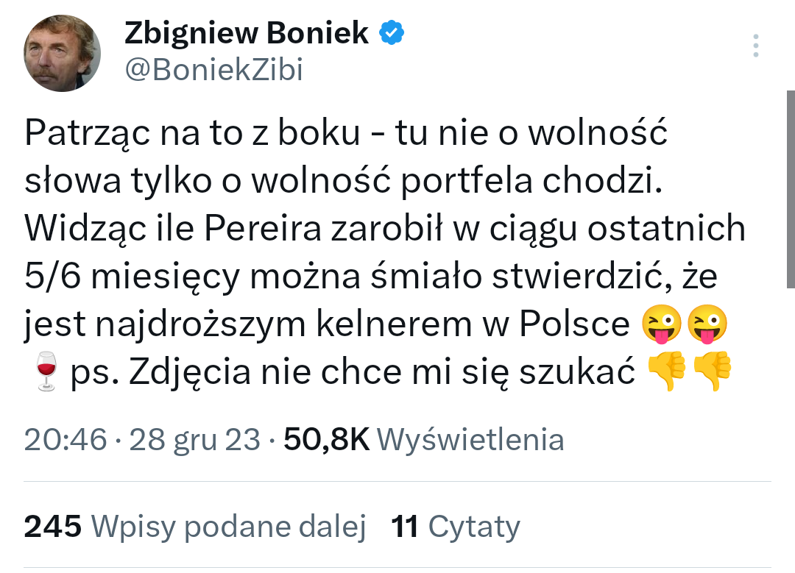Click the first thumbs down emoji

pos(665,373)
